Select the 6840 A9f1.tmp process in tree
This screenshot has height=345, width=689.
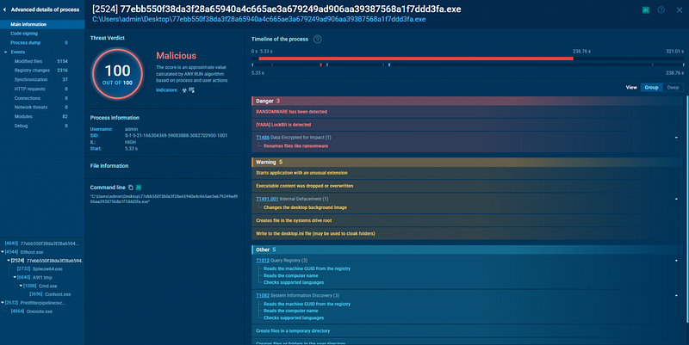(34, 277)
